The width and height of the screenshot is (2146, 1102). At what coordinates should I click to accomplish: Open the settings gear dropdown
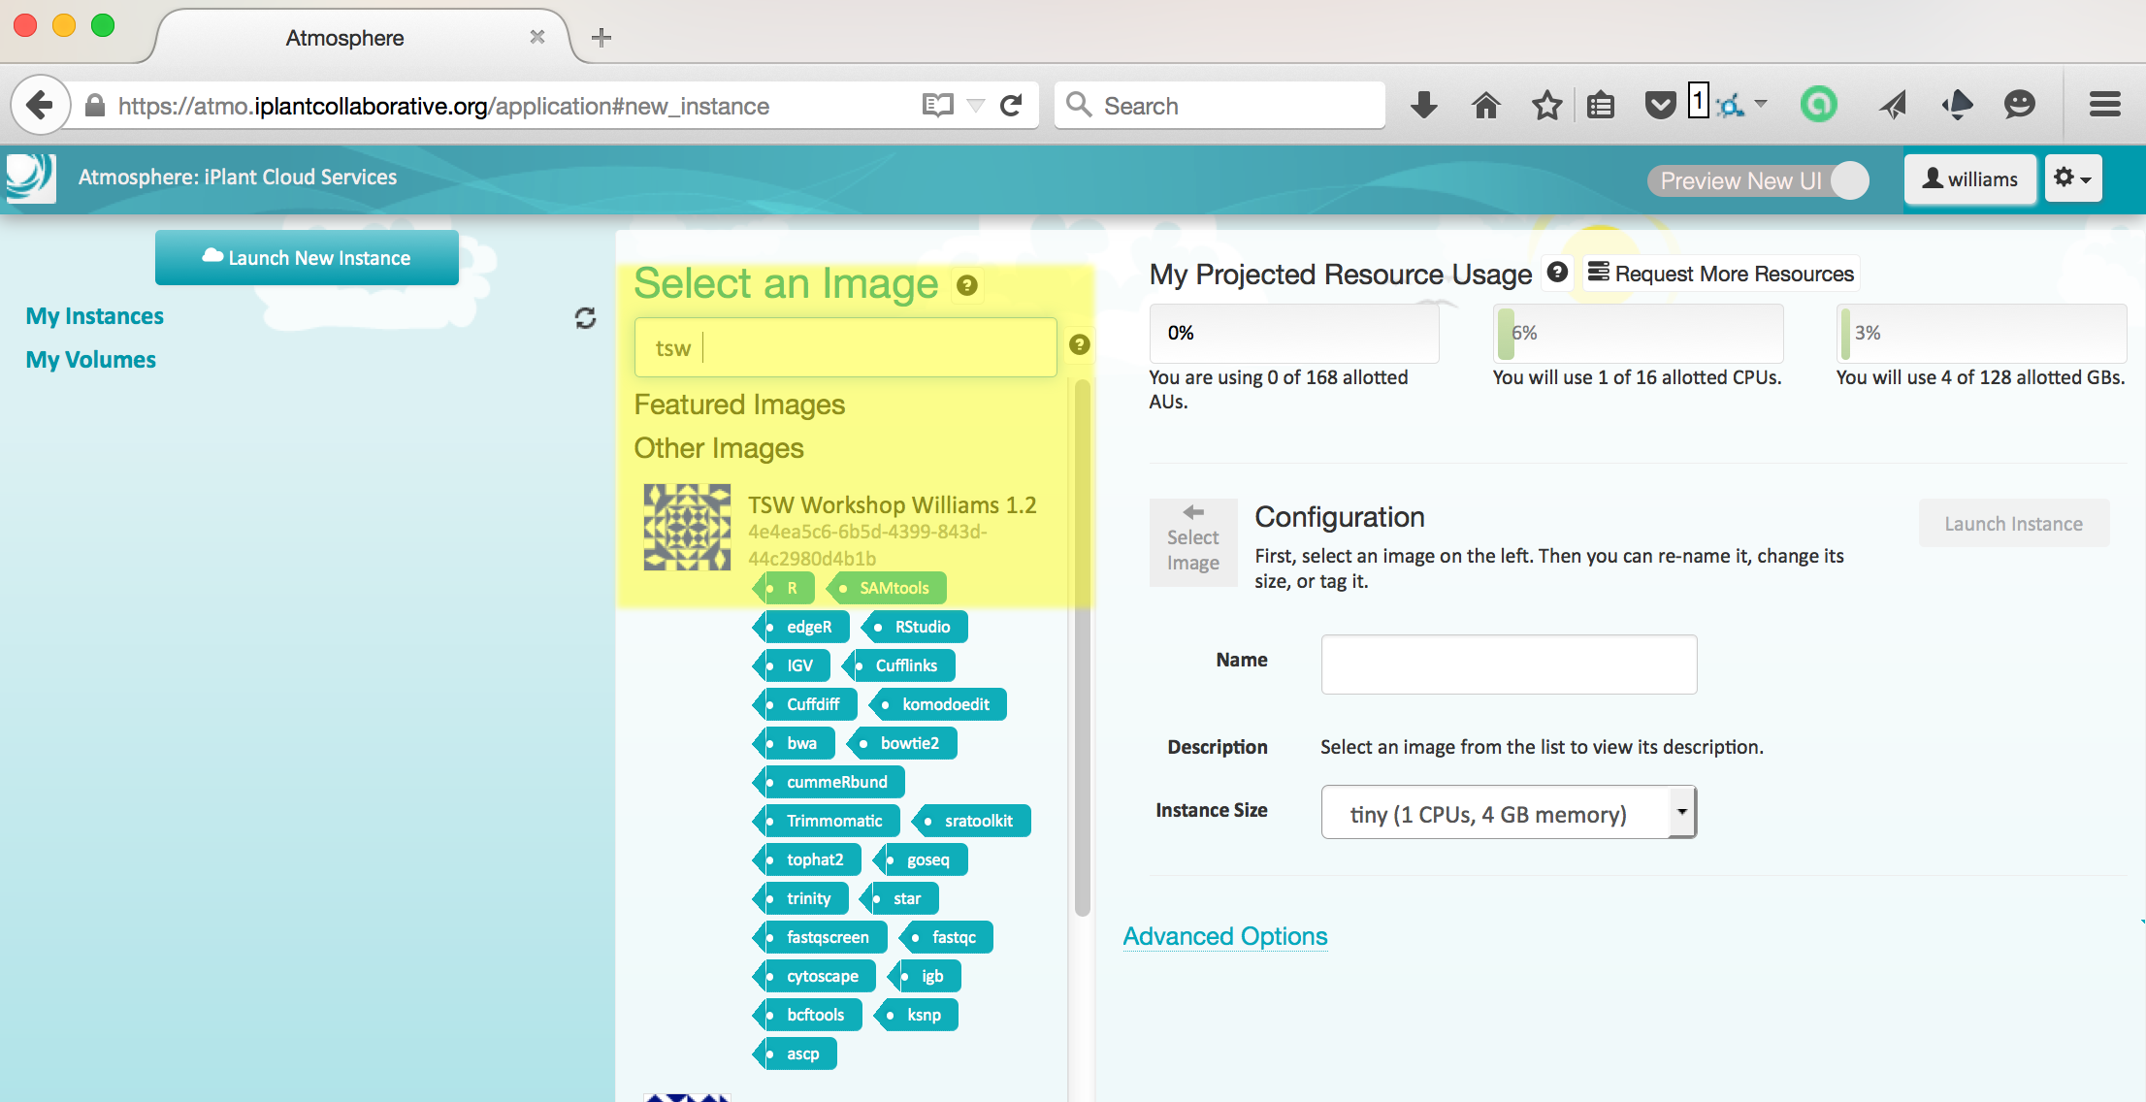click(x=2072, y=178)
